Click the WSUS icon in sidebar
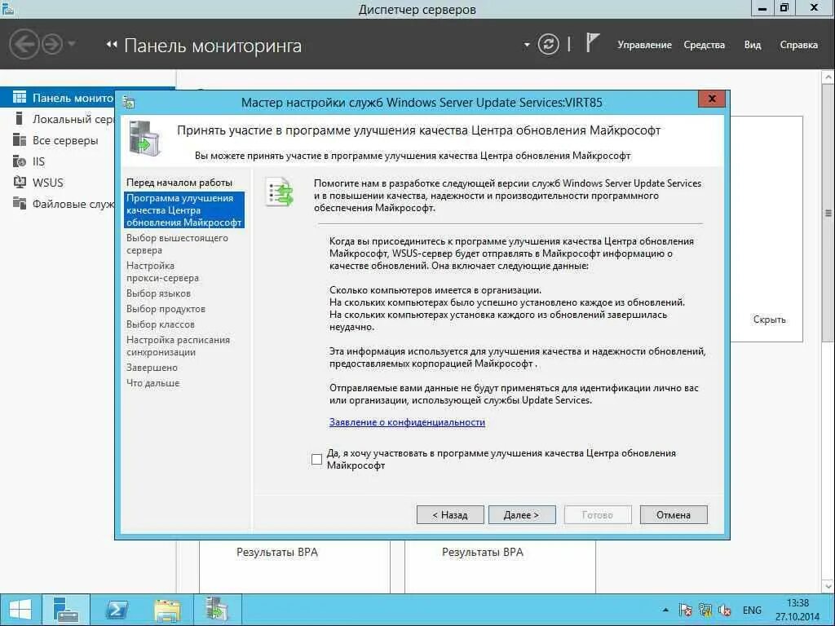The width and height of the screenshot is (835, 626). [20, 182]
